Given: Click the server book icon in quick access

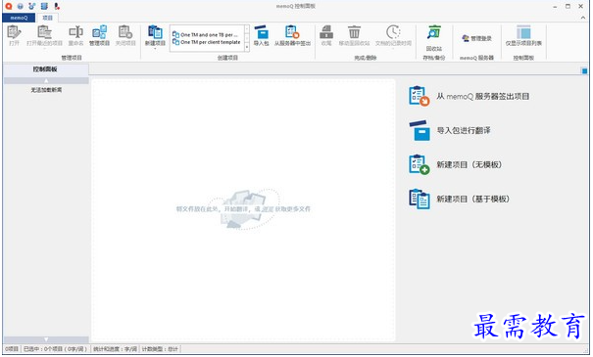Looking at the screenshot, I should click(45, 6).
